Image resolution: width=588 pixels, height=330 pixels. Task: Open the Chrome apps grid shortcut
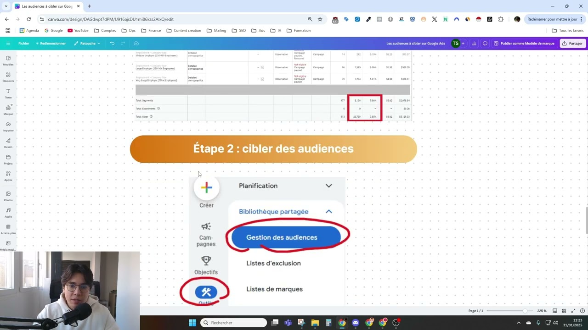[x=8, y=31]
